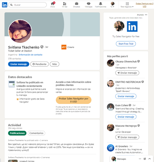Viewport: 154px width, 162px height.
Task: Open the Сільпо company logo
Action: point(64,47)
